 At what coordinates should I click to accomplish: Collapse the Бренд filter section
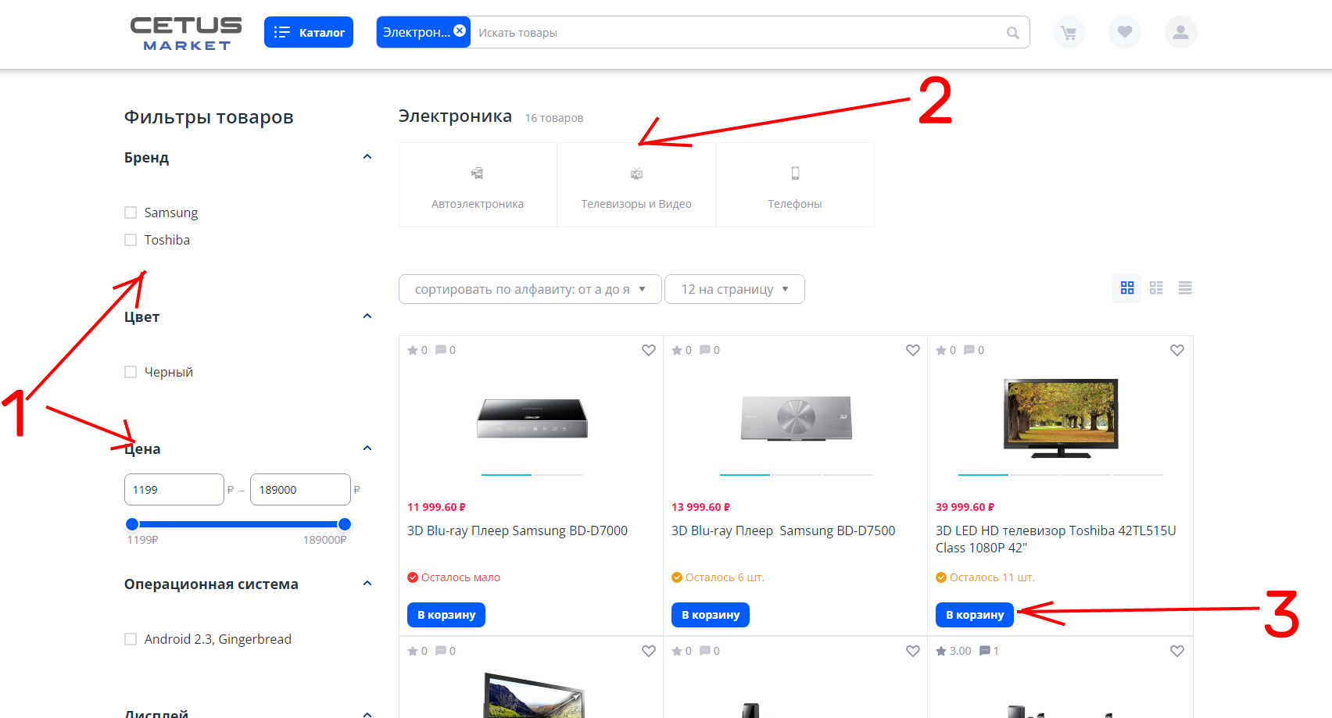point(367,157)
